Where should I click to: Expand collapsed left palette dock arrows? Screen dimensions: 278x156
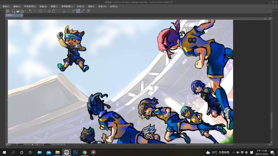click(2, 11)
